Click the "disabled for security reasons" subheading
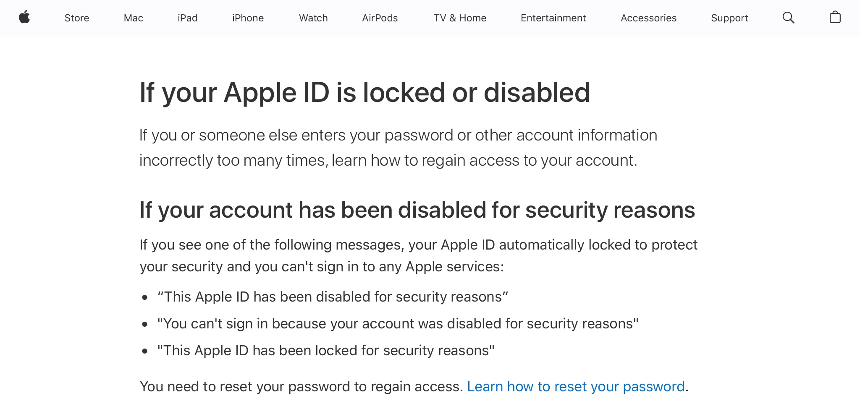The height and width of the screenshot is (419, 860). pyautogui.click(x=417, y=210)
